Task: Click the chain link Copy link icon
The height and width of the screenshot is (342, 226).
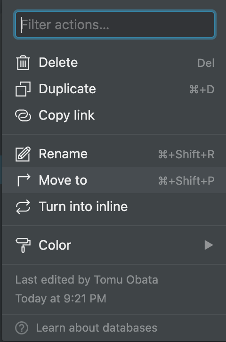Action: point(23,115)
